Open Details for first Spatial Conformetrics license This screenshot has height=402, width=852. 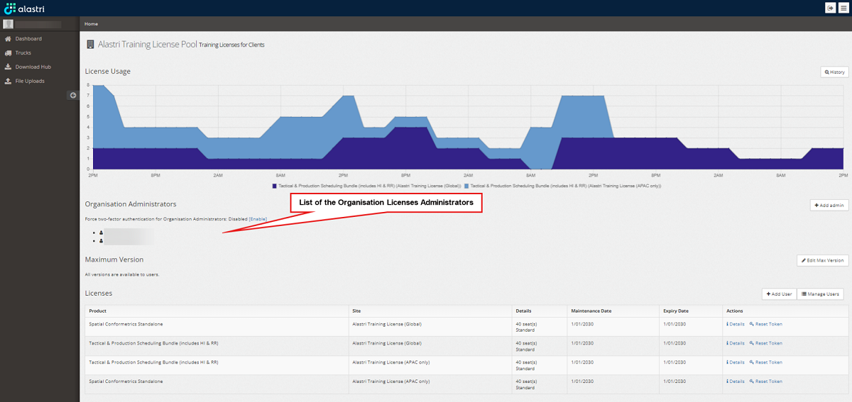coord(736,324)
